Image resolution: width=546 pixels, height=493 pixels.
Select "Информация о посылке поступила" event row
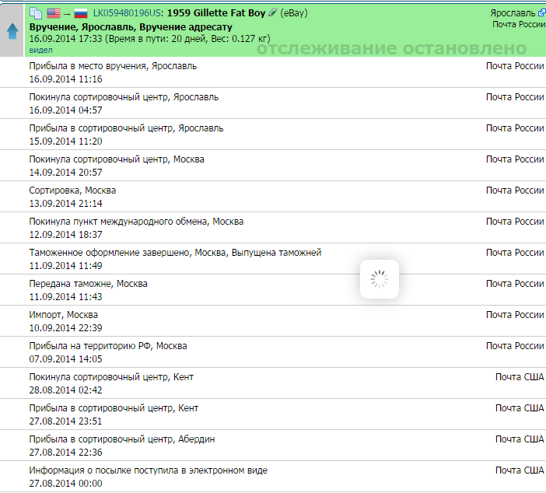click(148, 470)
